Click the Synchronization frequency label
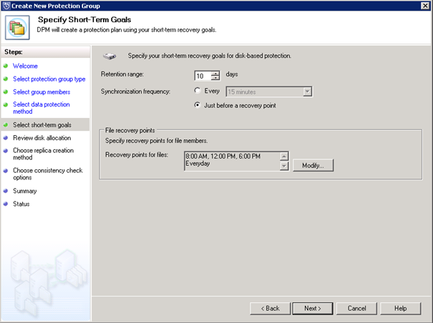The height and width of the screenshot is (323, 433). point(135,91)
